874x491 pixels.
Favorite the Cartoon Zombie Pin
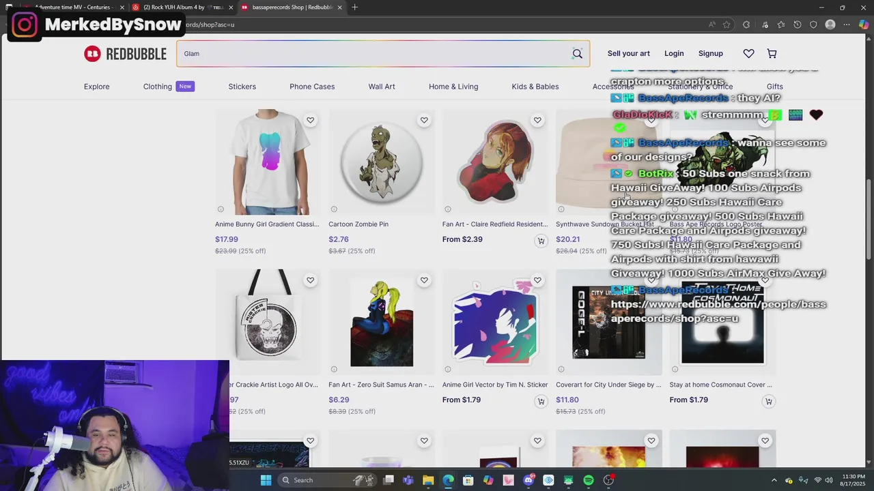(424, 120)
